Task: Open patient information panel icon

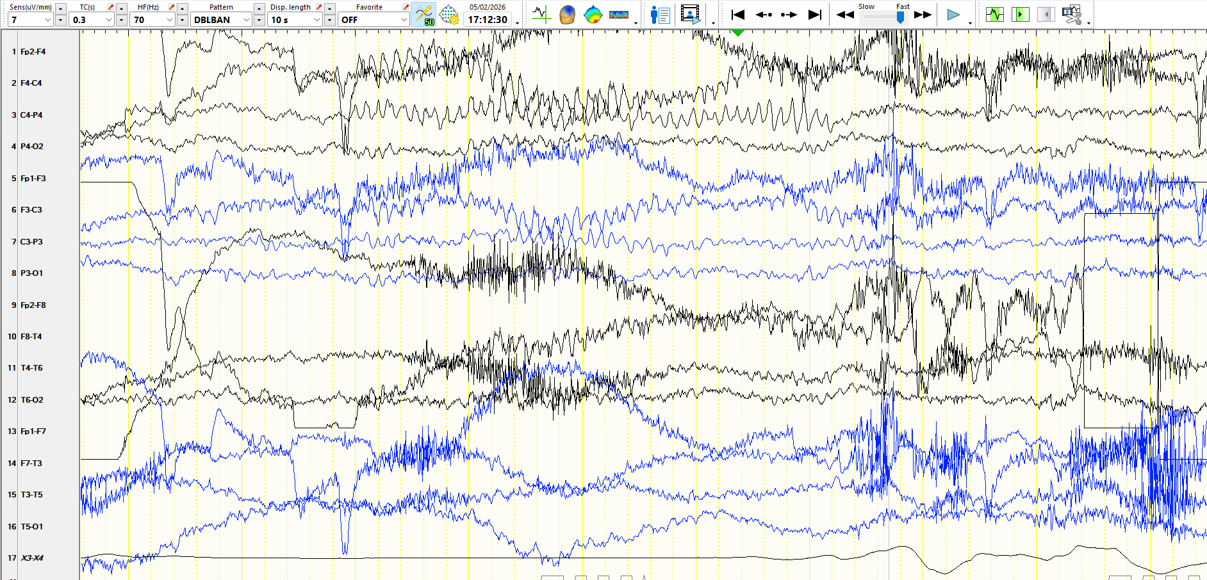Action: pos(660,14)
